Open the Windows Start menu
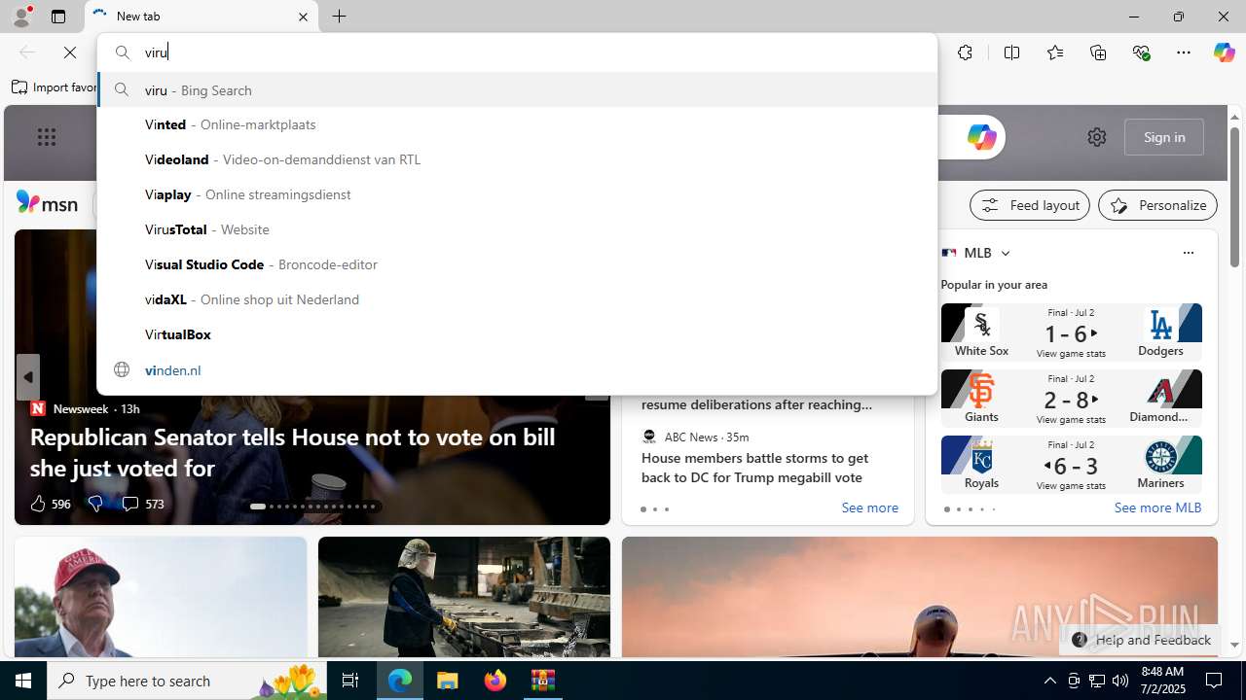Viewport: 1246px width, 700px height. (23, 681)
